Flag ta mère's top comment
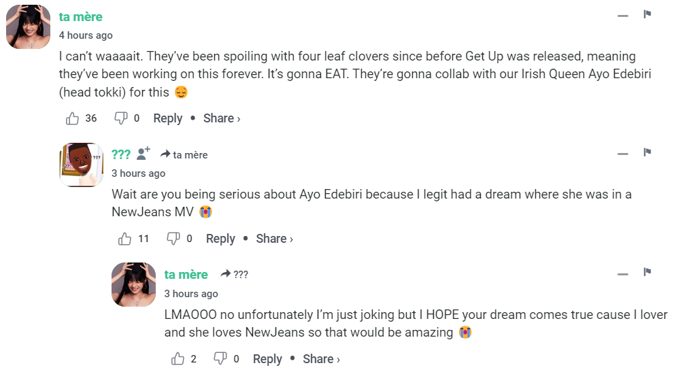676x372 pixels. coord(647,14)
